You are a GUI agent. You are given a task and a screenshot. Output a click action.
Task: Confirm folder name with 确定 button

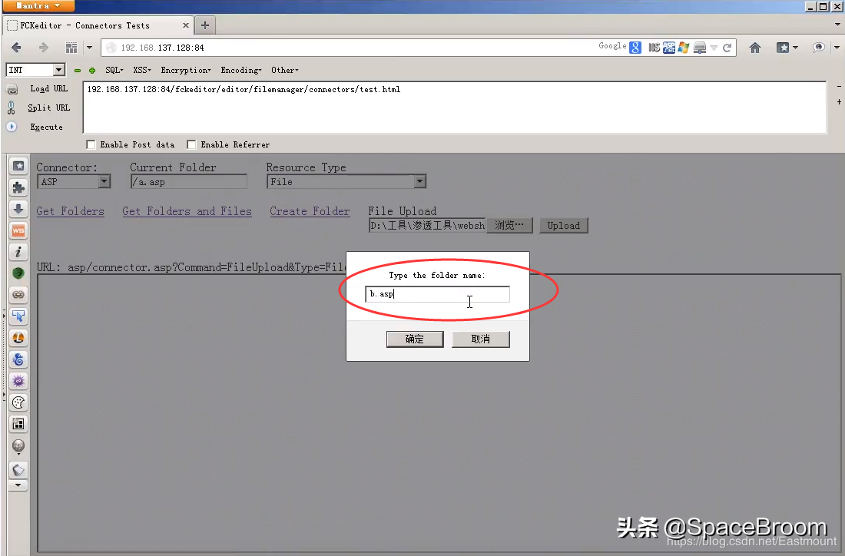[x=414, y=339]
